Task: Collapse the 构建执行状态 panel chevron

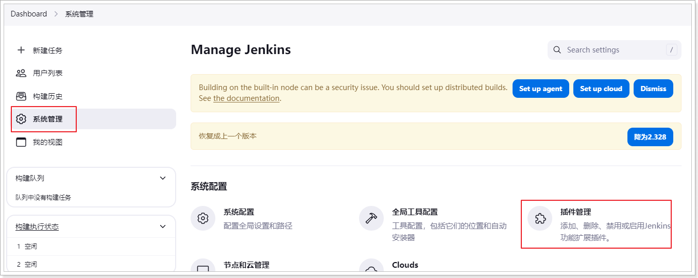Action: 163,227
